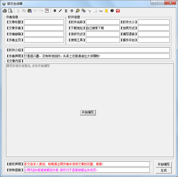
Task: Click the 破文生成器 title bar app icon
Action: click(4, 4)
